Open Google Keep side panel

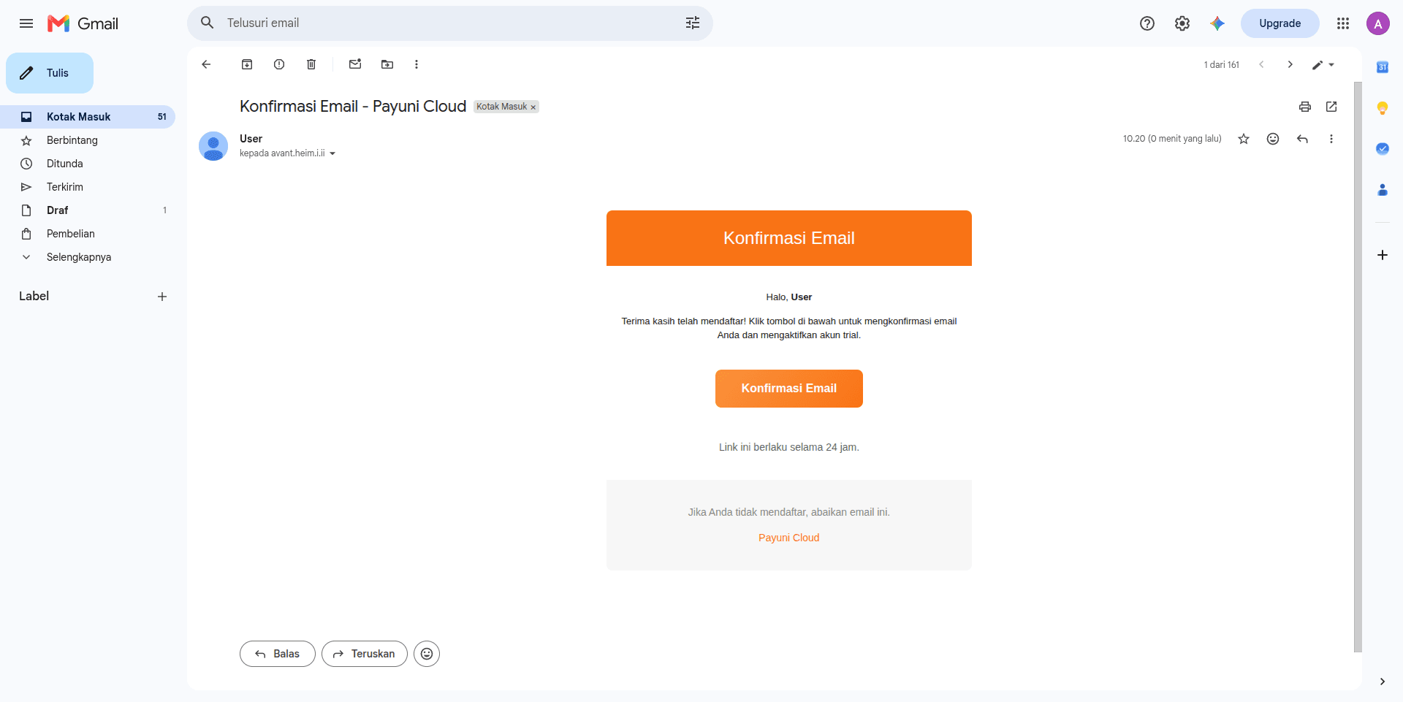[x=1383, y=108]
